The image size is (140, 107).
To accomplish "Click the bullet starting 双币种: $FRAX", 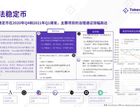I will pos(54,57).
